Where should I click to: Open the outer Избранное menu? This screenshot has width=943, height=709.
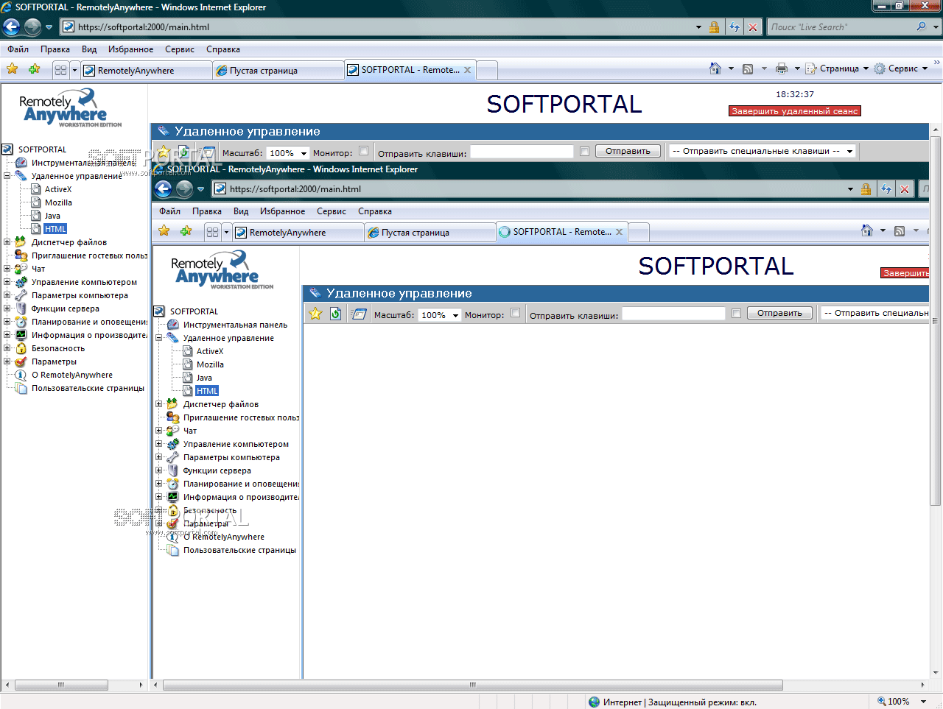(x=130, y=49)
